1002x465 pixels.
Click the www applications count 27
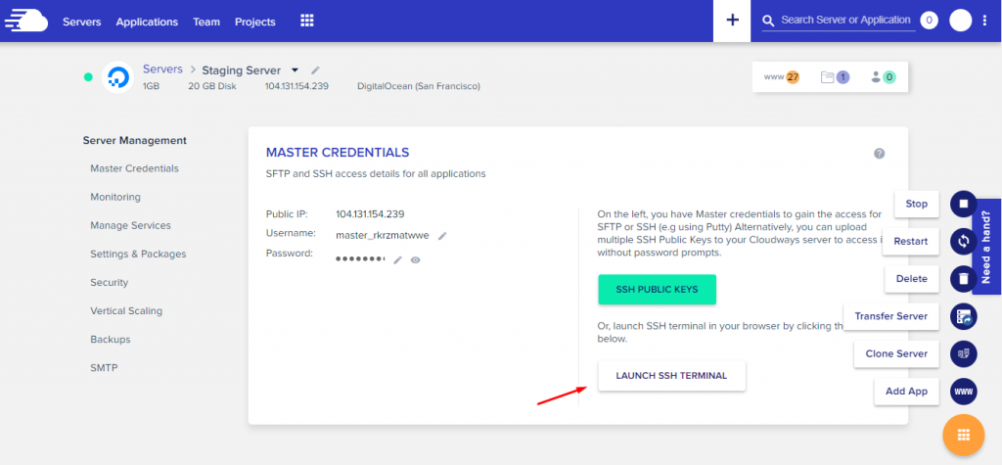point(782,77)
